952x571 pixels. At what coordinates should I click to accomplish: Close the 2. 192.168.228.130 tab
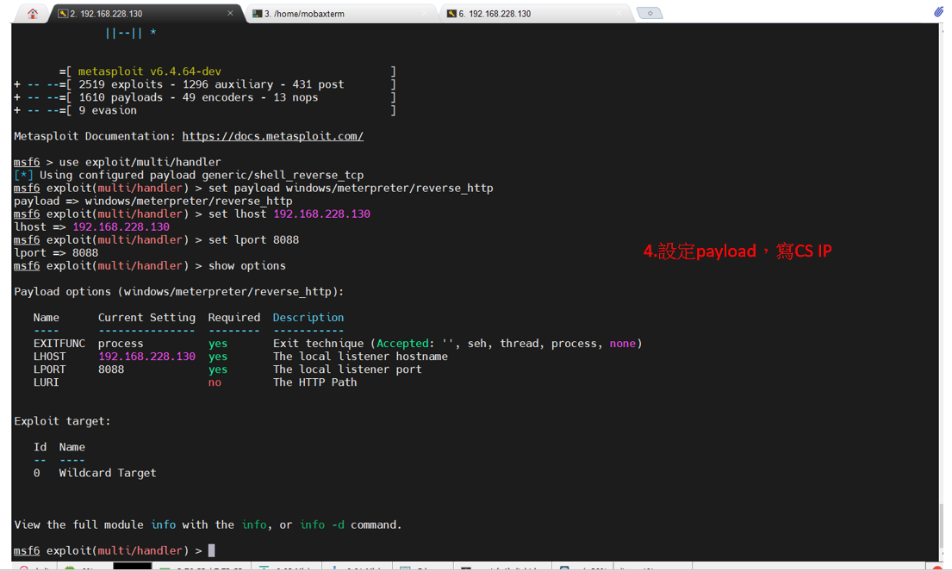230,13
